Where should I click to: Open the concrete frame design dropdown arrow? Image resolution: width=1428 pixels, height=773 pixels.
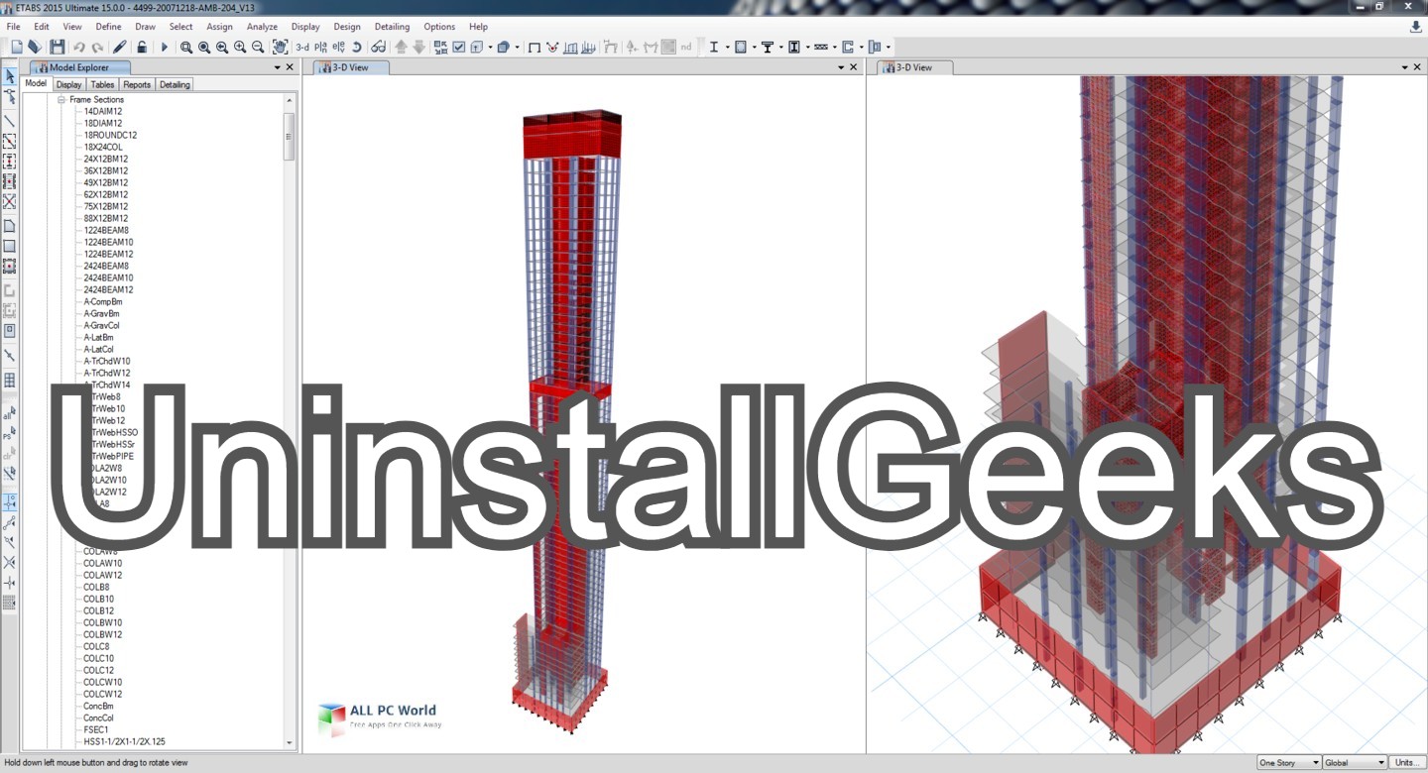(754, 47)
